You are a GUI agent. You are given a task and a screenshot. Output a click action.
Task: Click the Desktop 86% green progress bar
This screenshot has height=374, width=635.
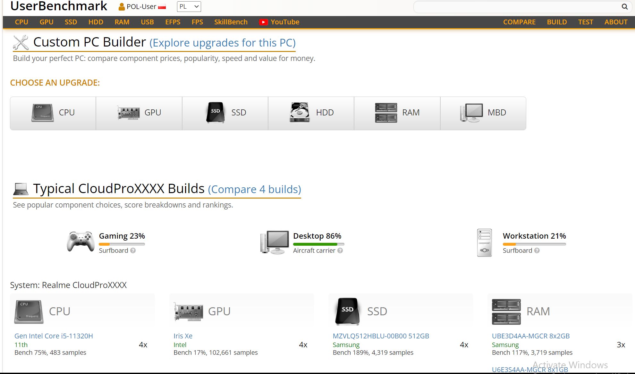pos(315,244)
